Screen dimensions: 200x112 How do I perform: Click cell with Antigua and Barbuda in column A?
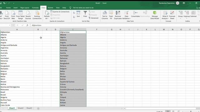pyautogui.click(x=17, y=45)
